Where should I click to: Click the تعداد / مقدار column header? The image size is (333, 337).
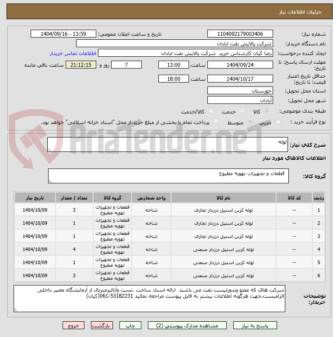click(x=74, y=198)
